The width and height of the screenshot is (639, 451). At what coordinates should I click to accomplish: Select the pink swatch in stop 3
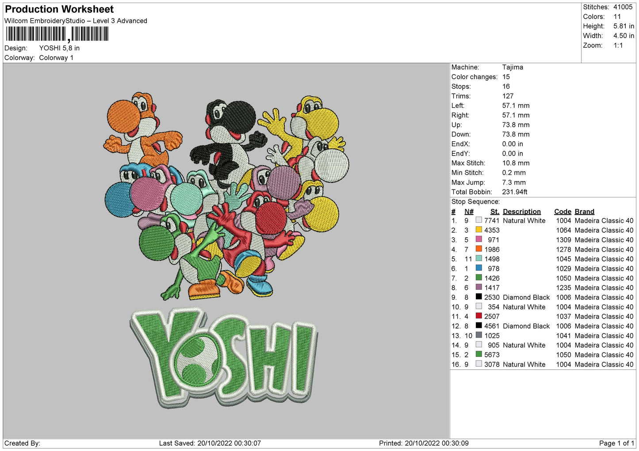(478, 239)
